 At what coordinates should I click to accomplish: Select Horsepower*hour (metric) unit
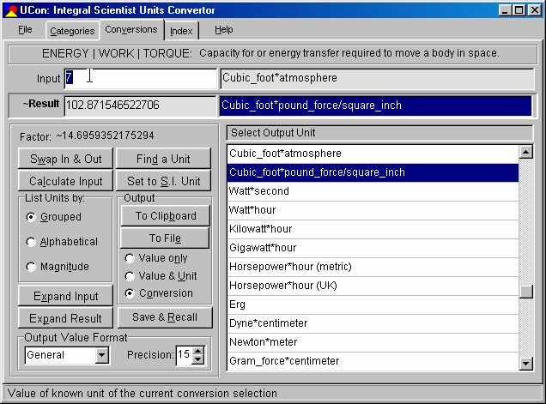(x=373, y=267)
